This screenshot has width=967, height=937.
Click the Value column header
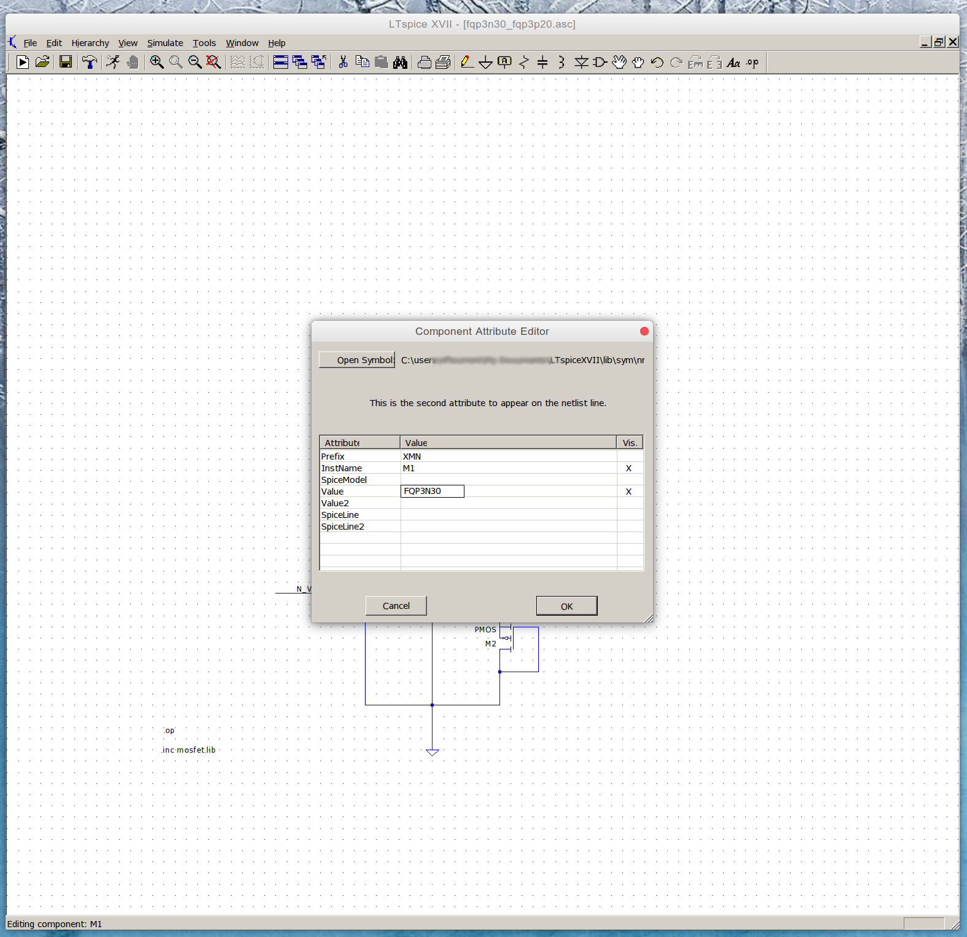click(508, 442)
